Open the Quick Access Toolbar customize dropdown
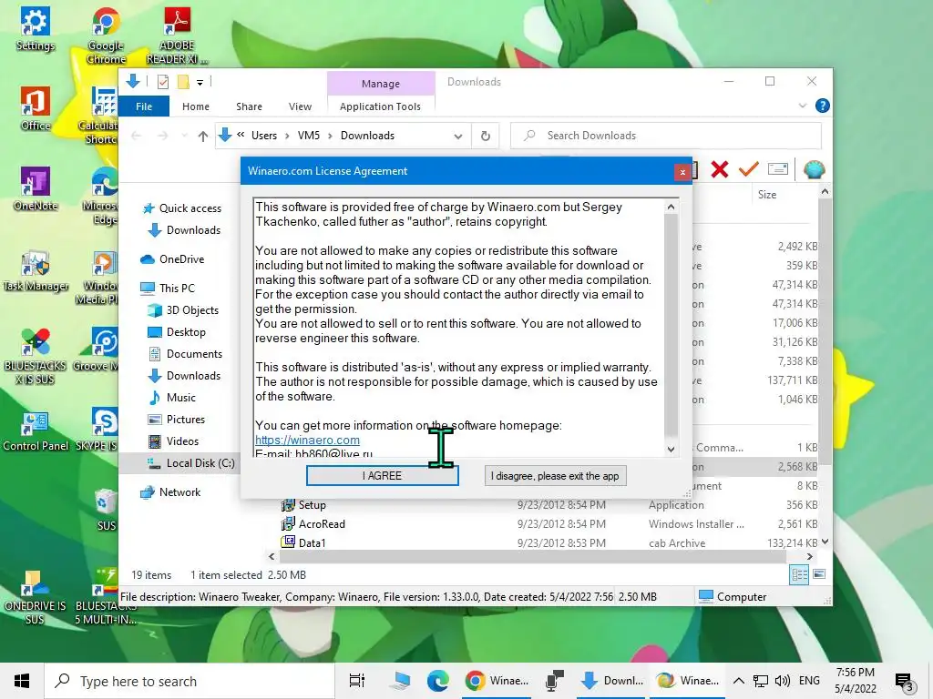This screenshot has height=699, width=933. point(200,83)
